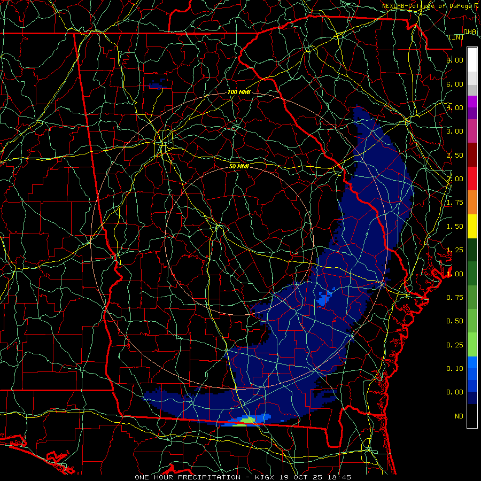Select the light blue legend swatch
The width and height of the screenshot is (481, 481).
(472, 362)
